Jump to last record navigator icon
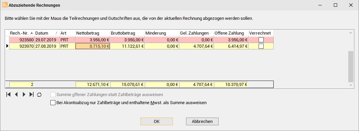 pyautogui.click(x=32, y=95)
